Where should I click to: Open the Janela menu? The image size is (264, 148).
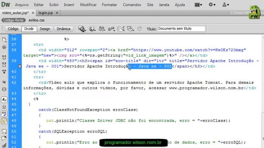[164, 5]
